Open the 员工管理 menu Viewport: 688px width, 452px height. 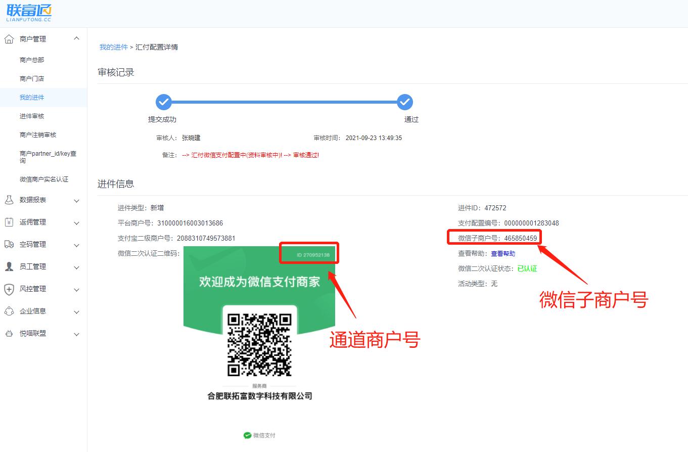33,266
